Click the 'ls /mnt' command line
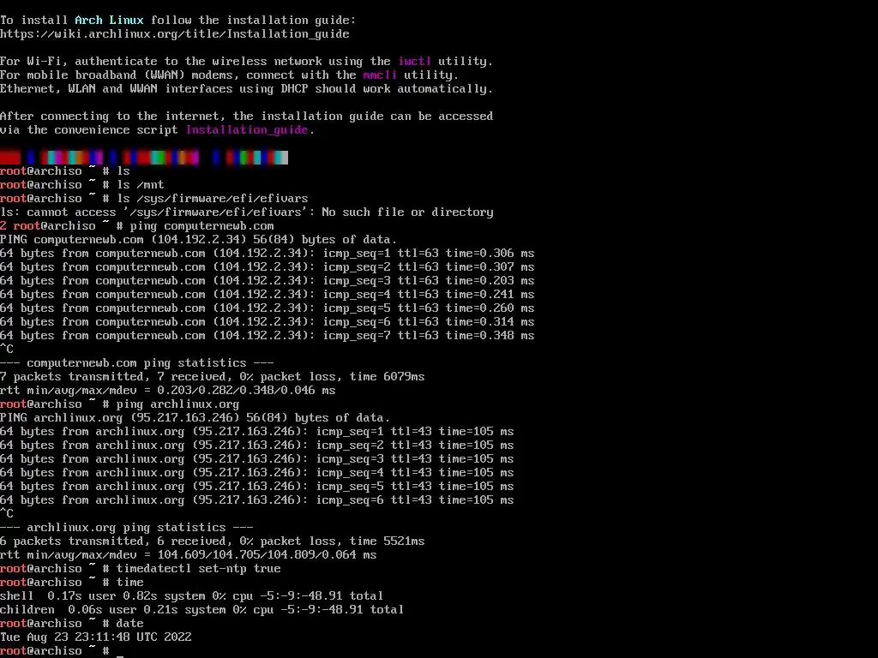This screenshot has width=878, height=658. (81, 185)
